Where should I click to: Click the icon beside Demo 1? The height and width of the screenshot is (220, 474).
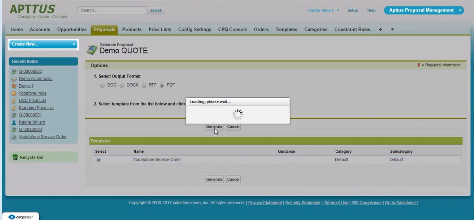(14, 86)
